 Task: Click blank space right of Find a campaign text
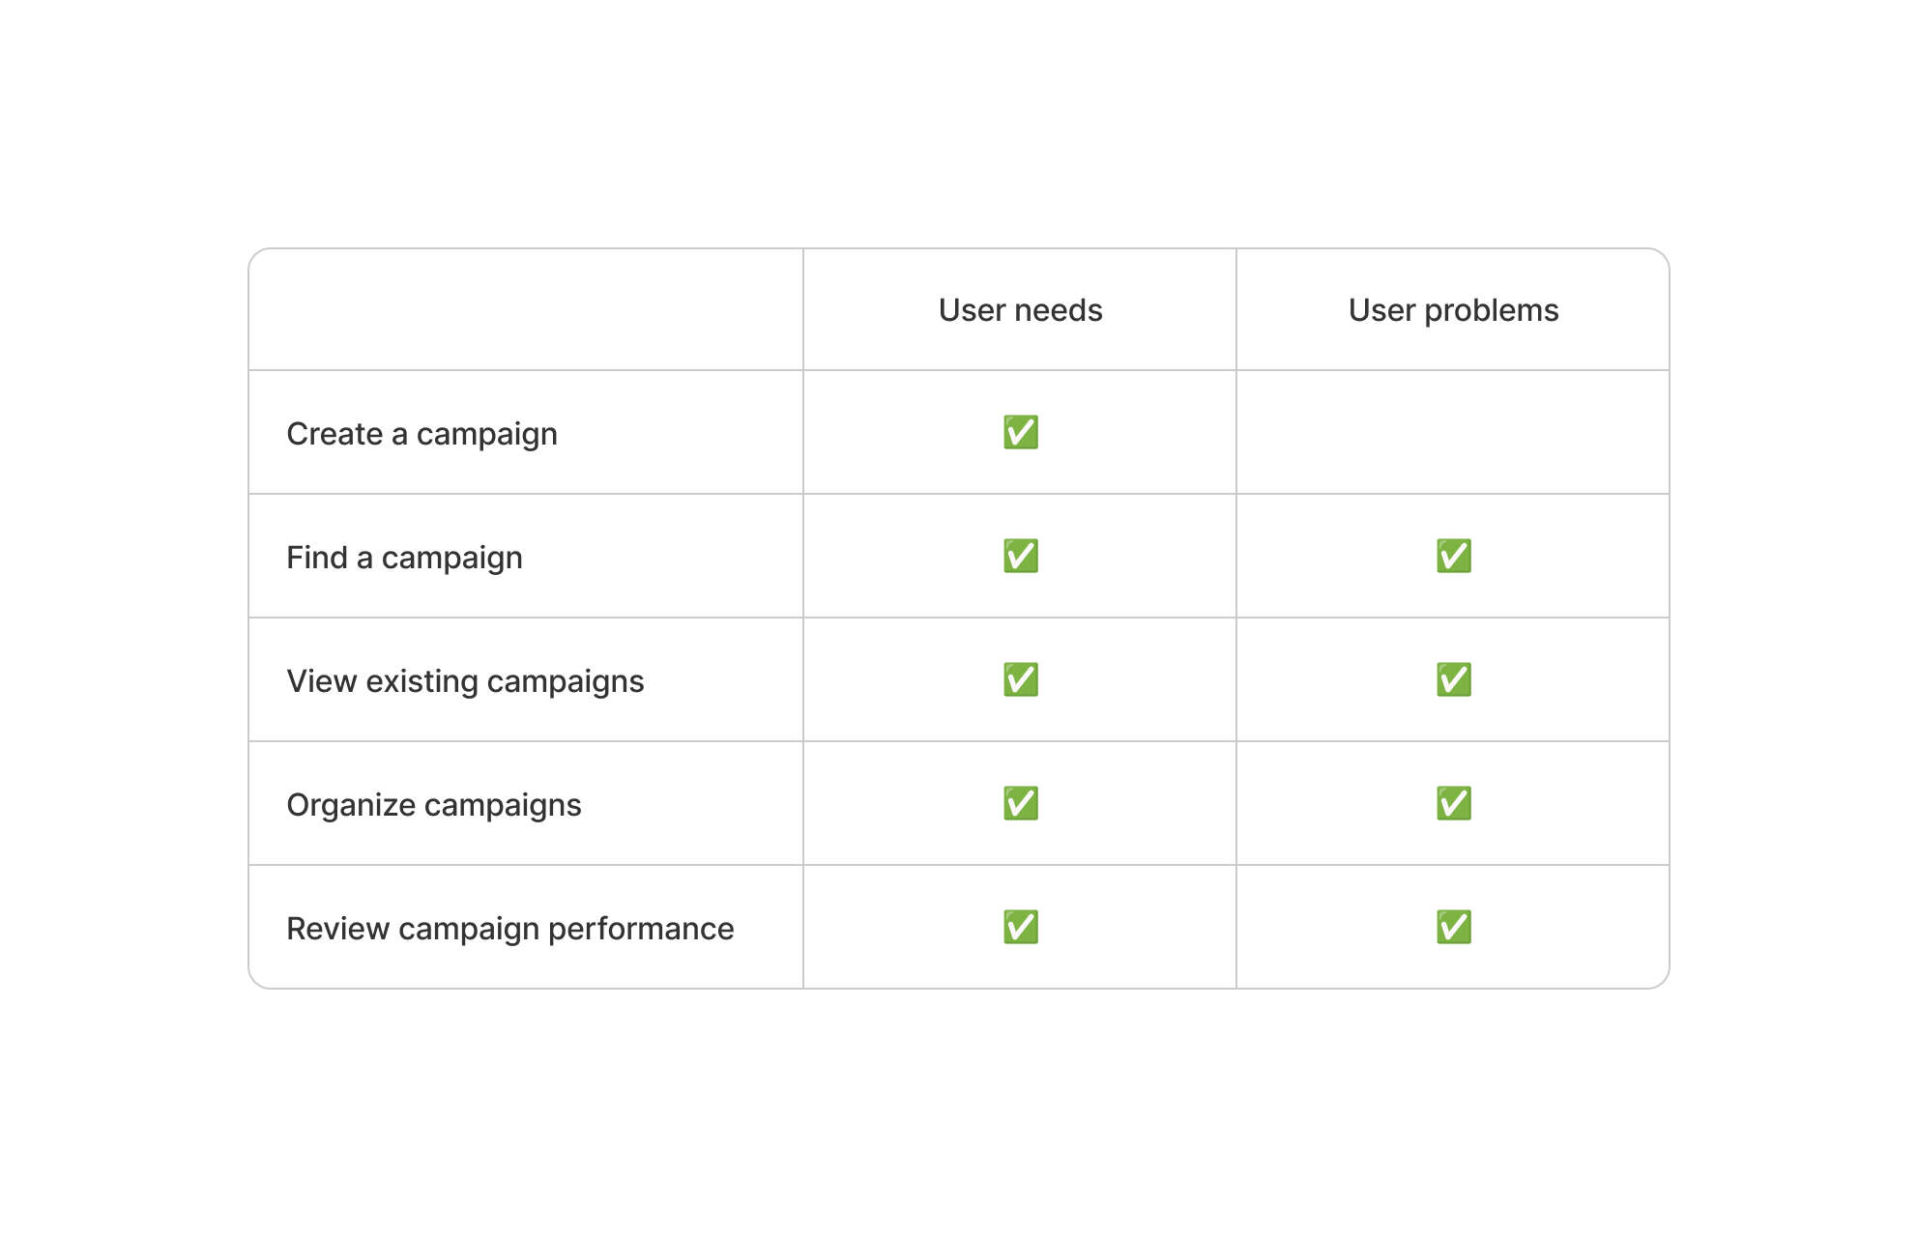pyautogui.click(x=662, y=558)
